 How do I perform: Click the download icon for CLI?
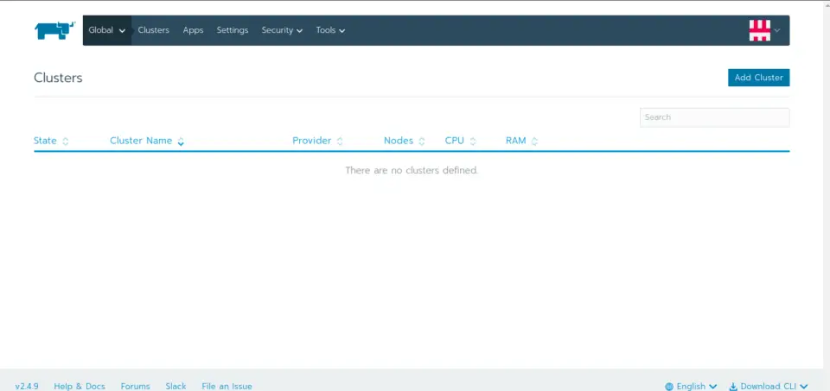pyautogui.click(x=733, y=387)
